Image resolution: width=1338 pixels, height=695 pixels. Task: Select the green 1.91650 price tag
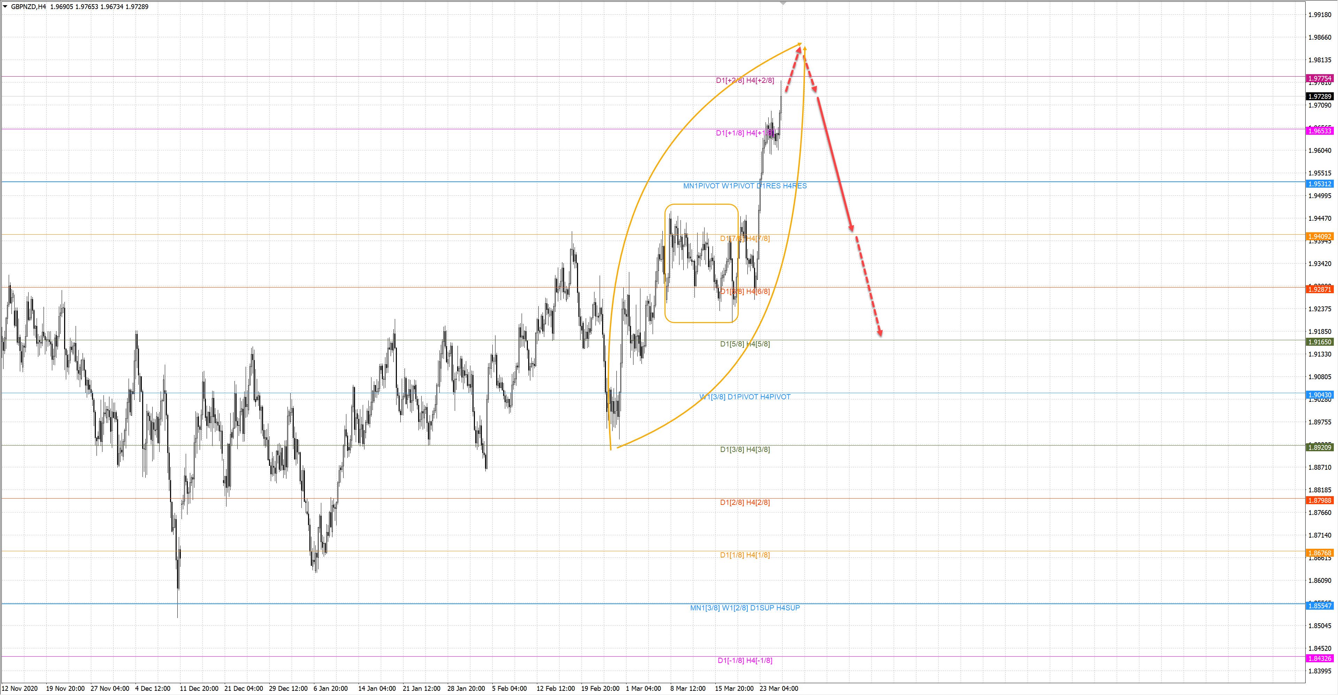(1319, 342)
